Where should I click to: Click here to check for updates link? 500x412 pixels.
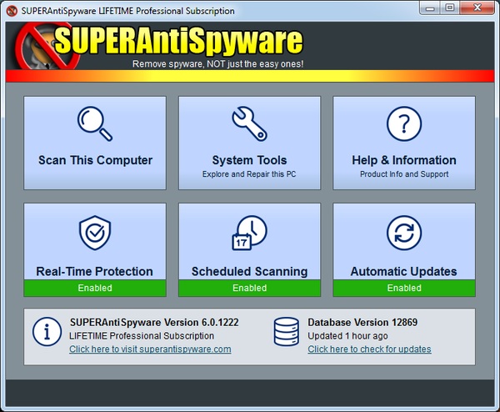click(x=369, y=349)
